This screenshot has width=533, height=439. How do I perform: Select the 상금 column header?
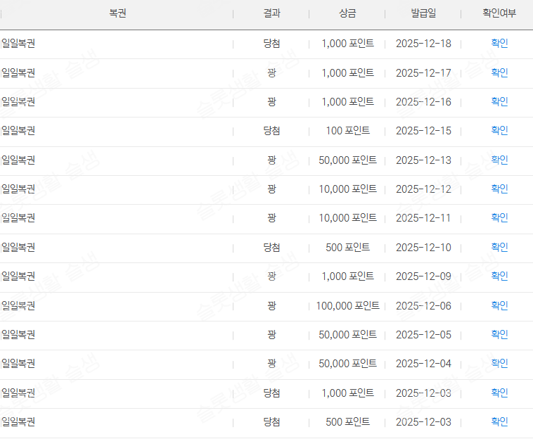(347, 14)
